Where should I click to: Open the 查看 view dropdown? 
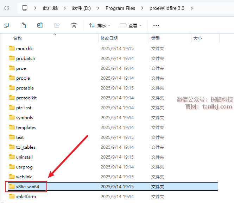[x=131, y=26]
